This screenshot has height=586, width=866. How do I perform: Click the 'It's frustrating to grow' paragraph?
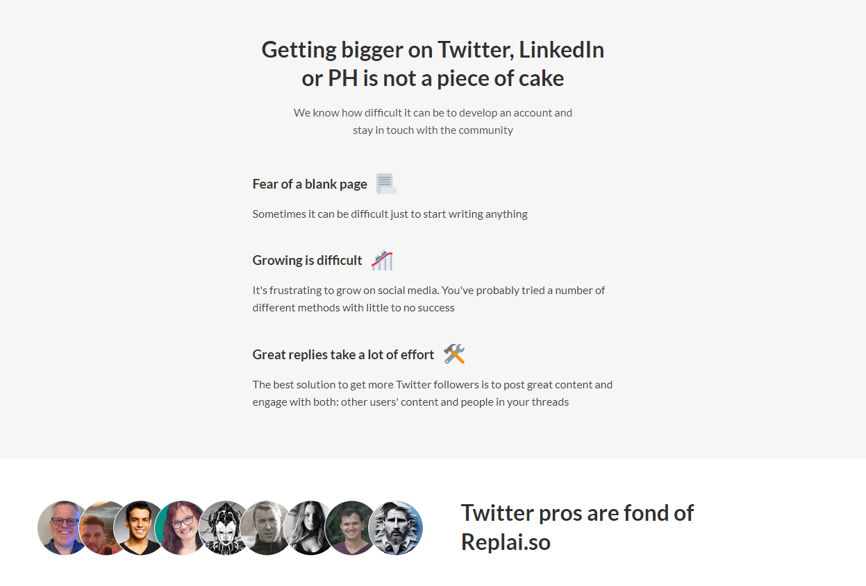coord(428,299)
